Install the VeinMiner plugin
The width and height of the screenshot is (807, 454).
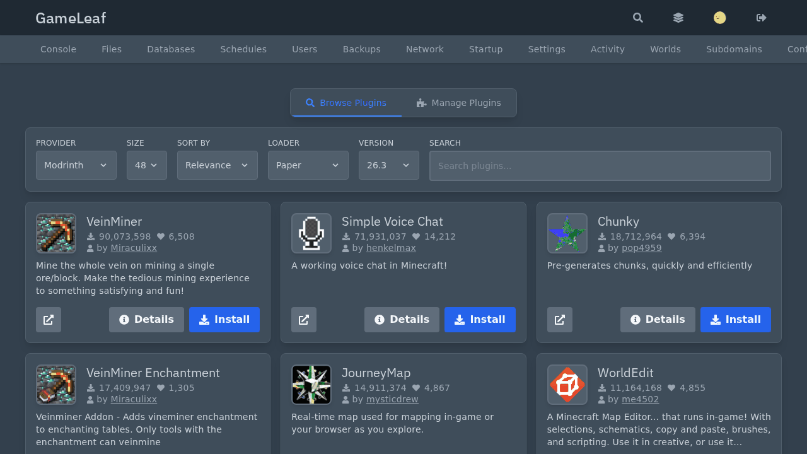pyautogui.click(x=224, y=320)
